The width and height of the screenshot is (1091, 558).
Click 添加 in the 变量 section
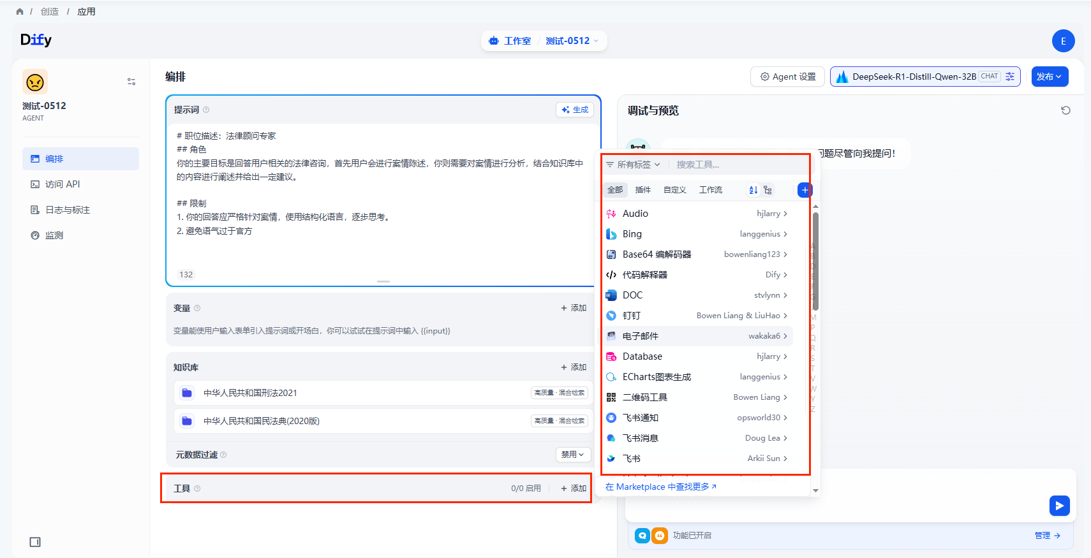point(574,308)
